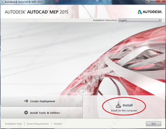Click the Create Deployment arrow icon
This screenshot has height=129, width=166.
coord(26,101)
